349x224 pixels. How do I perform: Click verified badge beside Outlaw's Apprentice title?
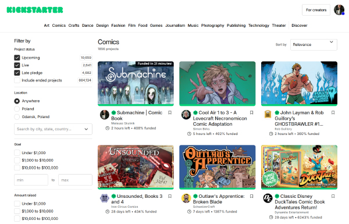pos(195,196)
